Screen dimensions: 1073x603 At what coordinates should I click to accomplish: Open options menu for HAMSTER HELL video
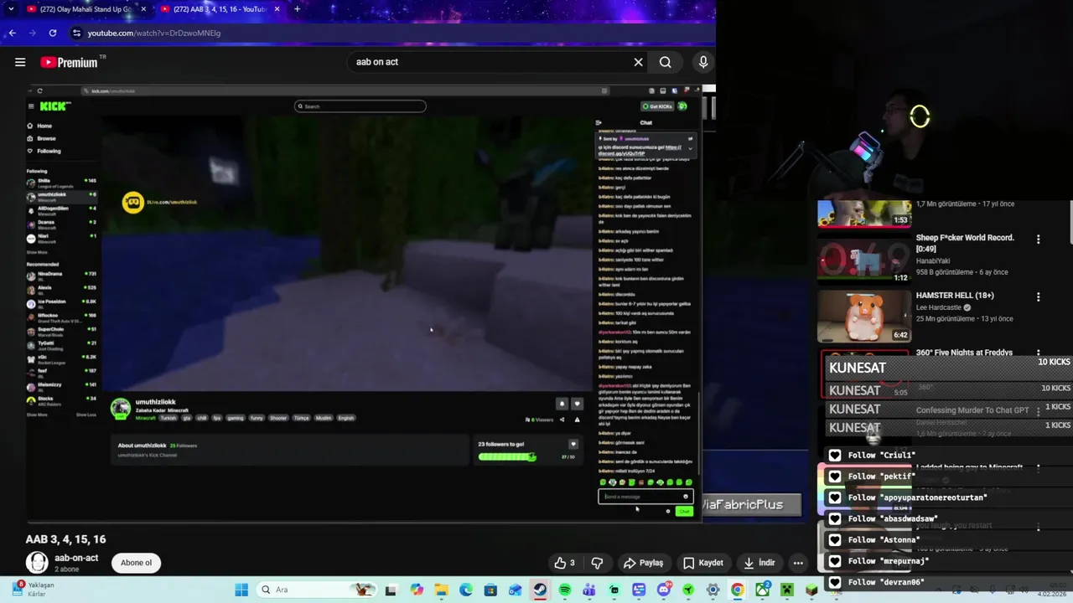click(x=1038, y=296)
